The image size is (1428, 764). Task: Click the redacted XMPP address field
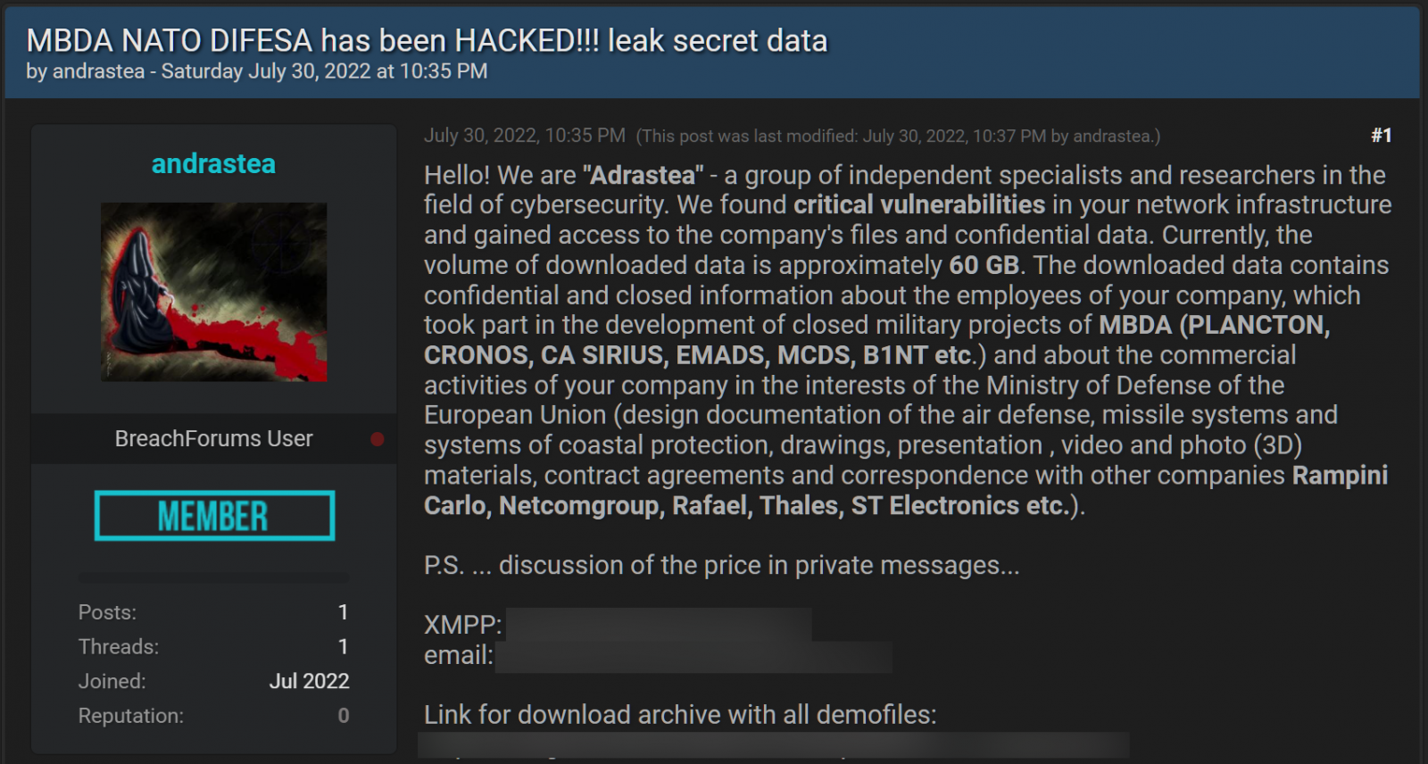coord(659,624)
